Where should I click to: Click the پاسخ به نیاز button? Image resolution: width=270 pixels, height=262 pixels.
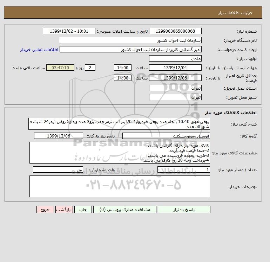tap(184, 210)
